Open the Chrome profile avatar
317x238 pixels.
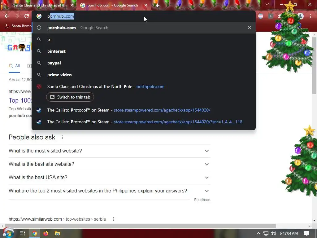pyautogui.click(x=300, y=16)
